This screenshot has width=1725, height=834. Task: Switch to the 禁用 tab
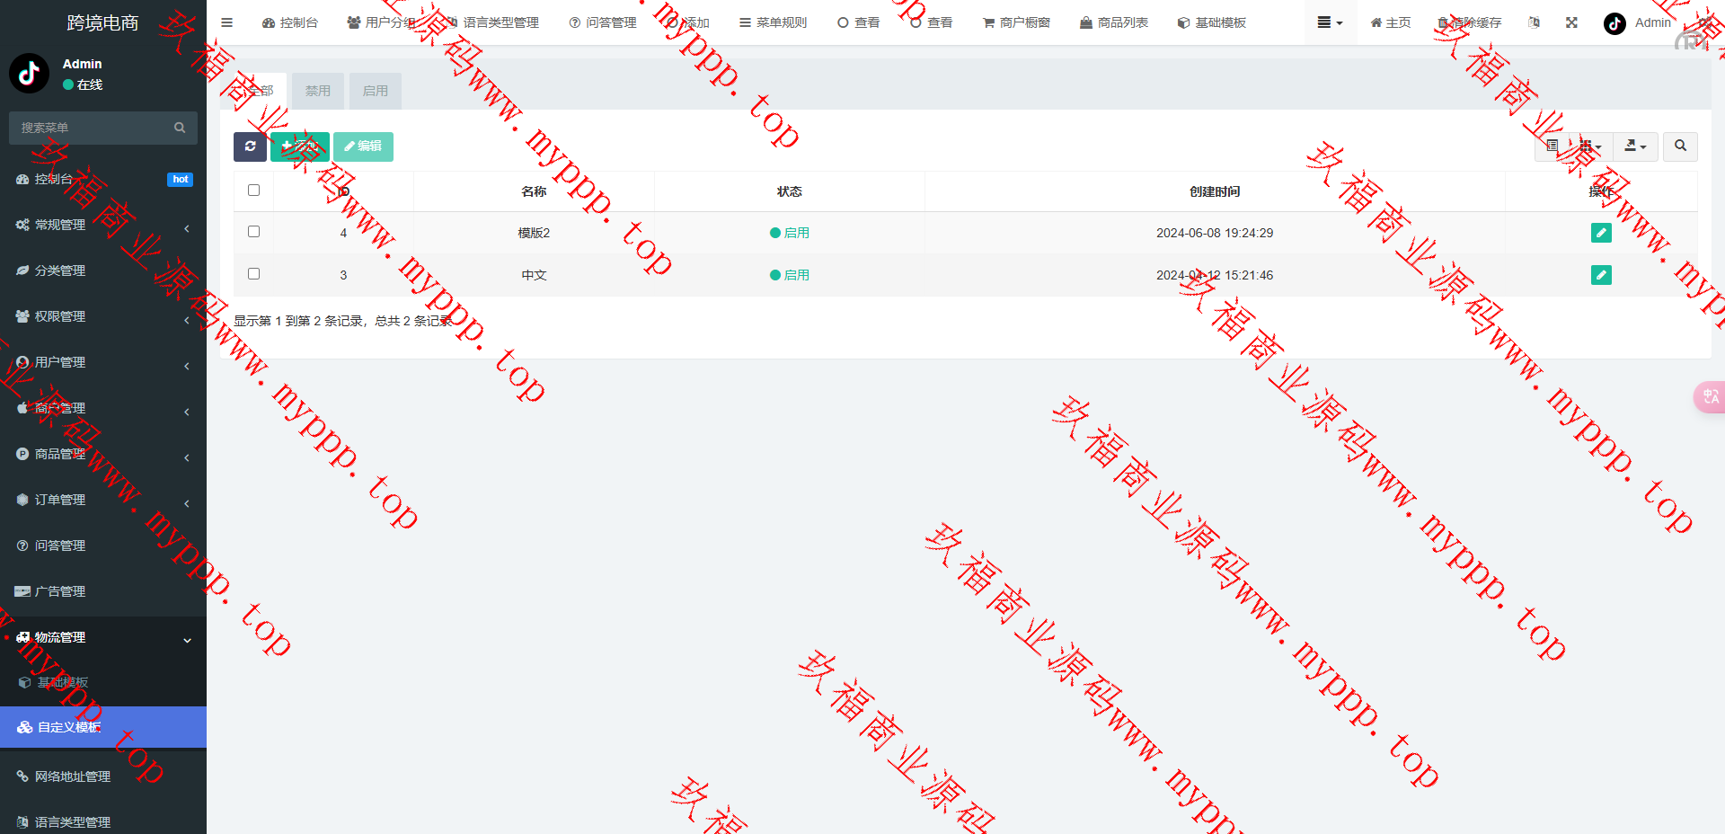click(x=317, y=91)
